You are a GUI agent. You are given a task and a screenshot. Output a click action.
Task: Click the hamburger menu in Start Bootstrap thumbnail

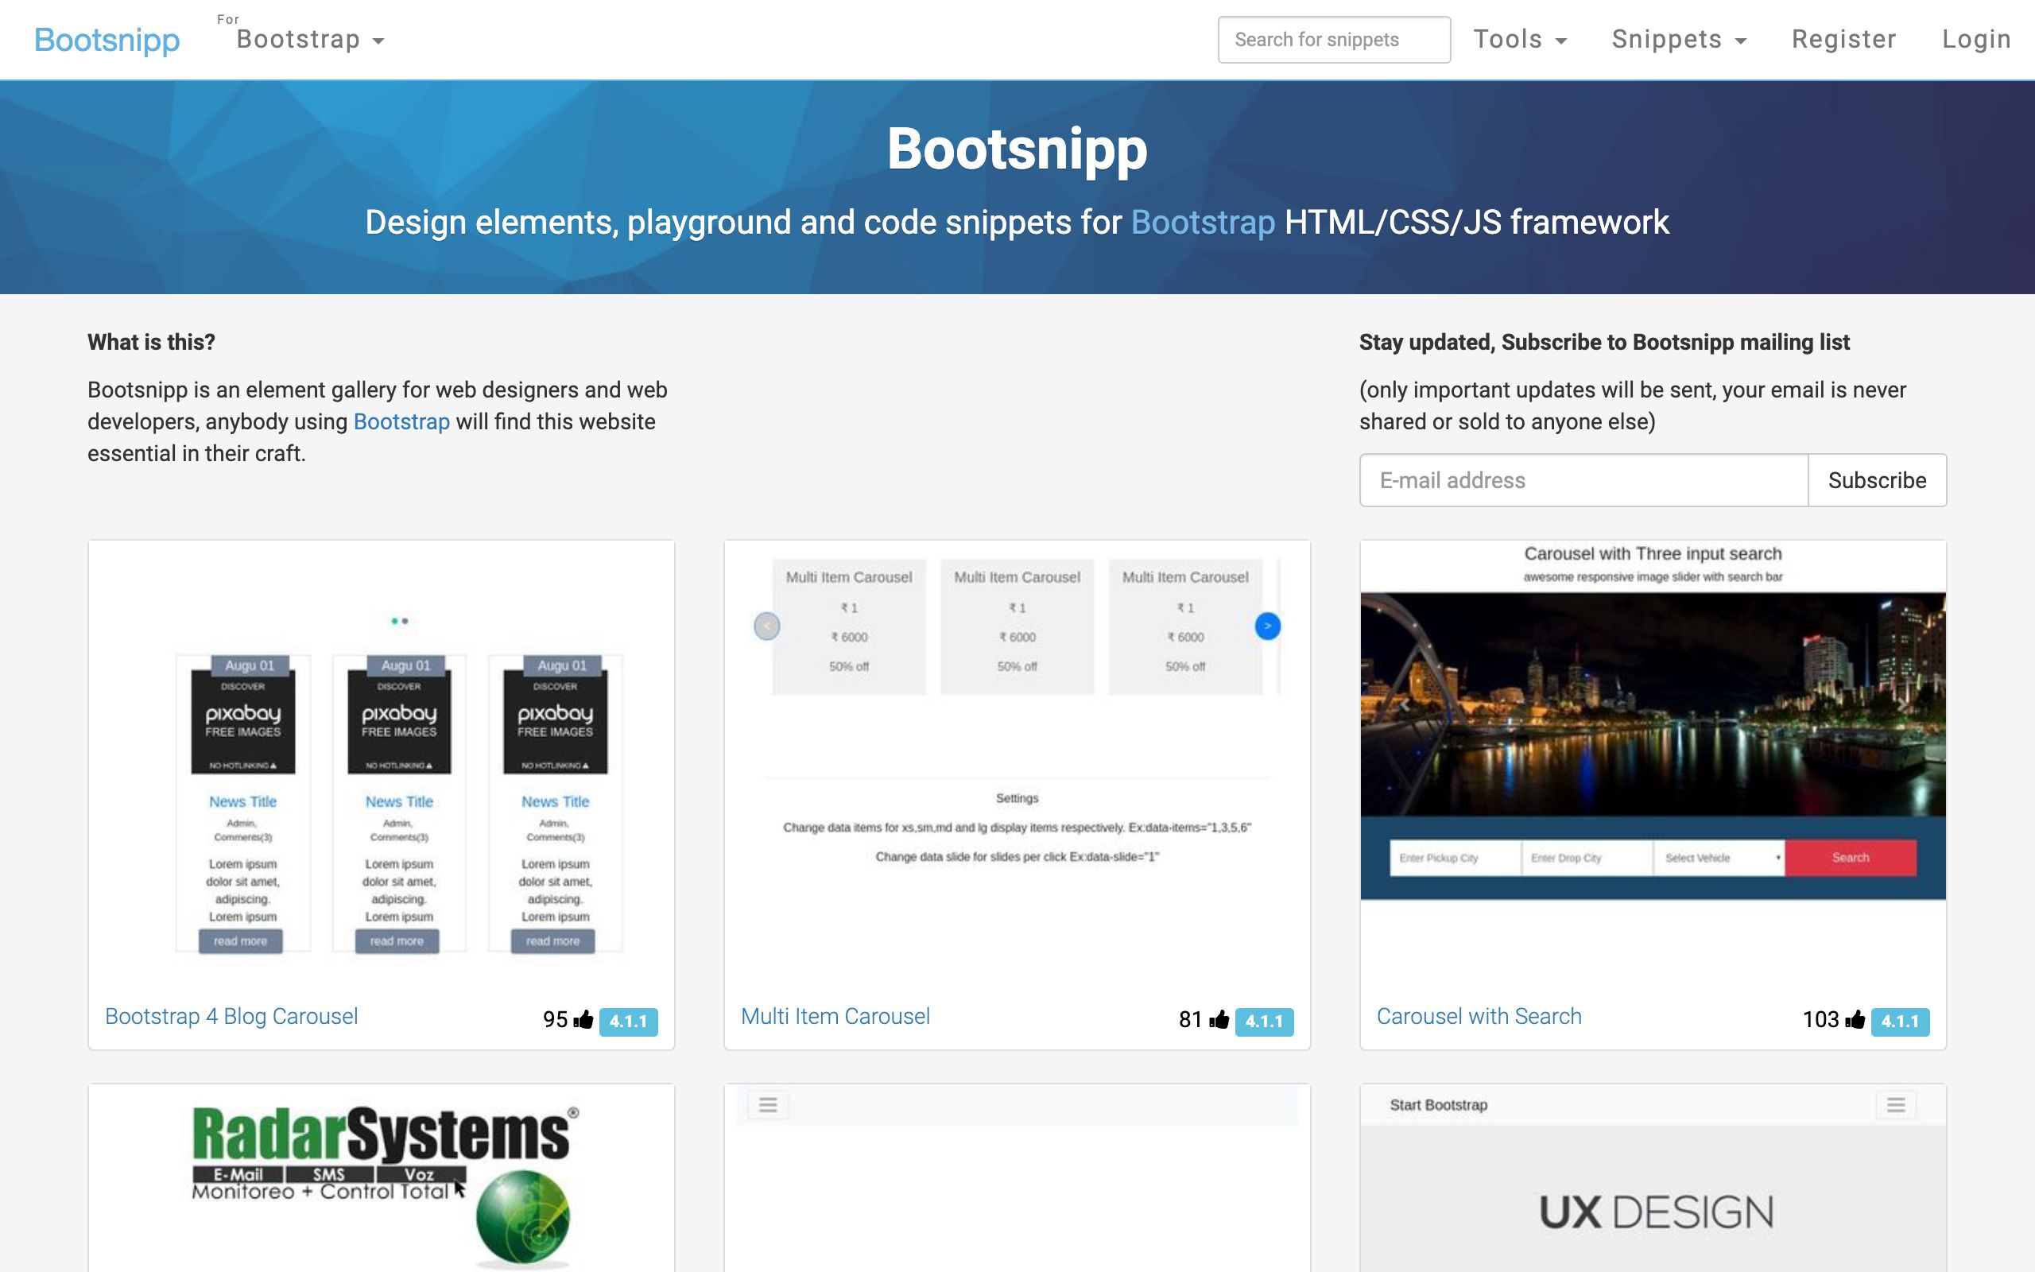[x=1895, y=1104]
